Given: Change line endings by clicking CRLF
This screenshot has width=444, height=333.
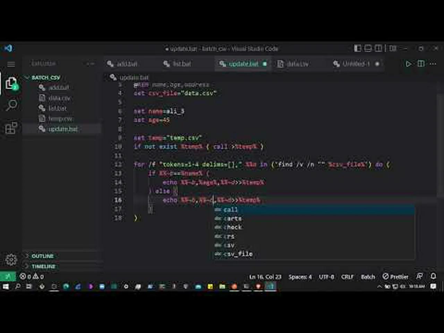Looking at the screenshot, I should pos(347,277).
